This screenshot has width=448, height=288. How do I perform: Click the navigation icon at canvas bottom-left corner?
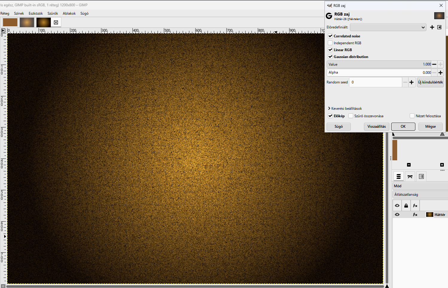coord(3,286)
